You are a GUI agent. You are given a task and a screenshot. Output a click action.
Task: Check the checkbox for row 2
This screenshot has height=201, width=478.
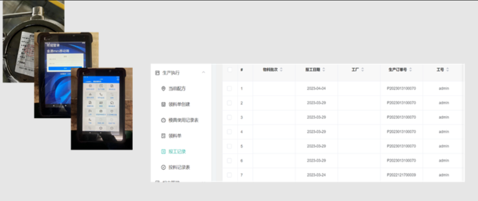pos(229,103)
